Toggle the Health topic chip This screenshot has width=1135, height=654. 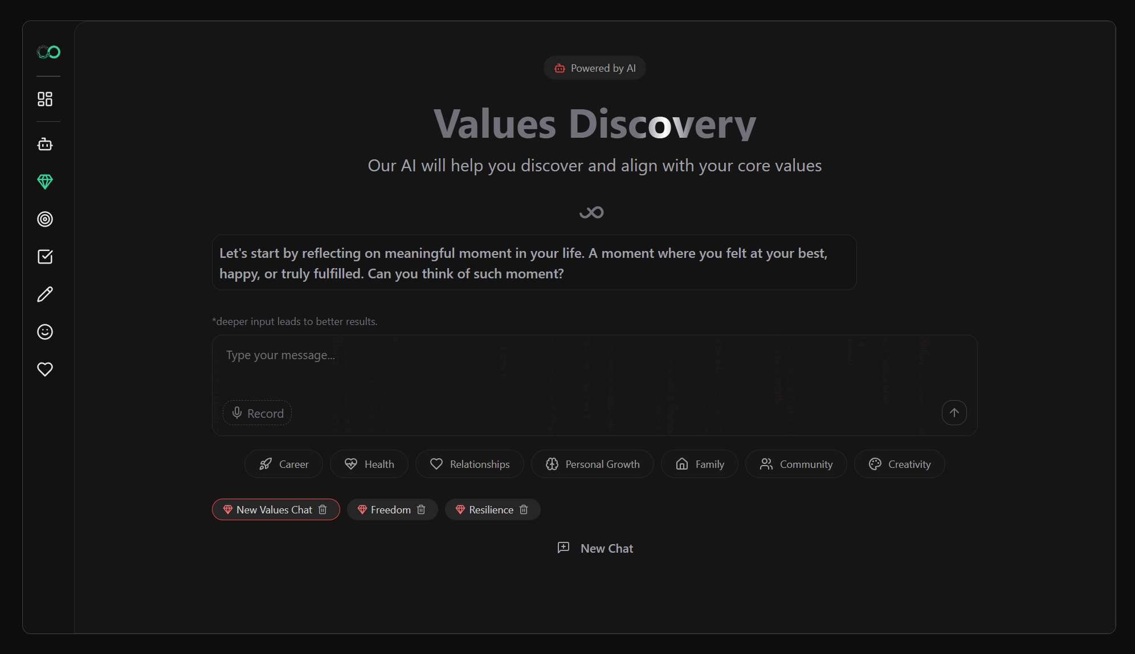369,464
